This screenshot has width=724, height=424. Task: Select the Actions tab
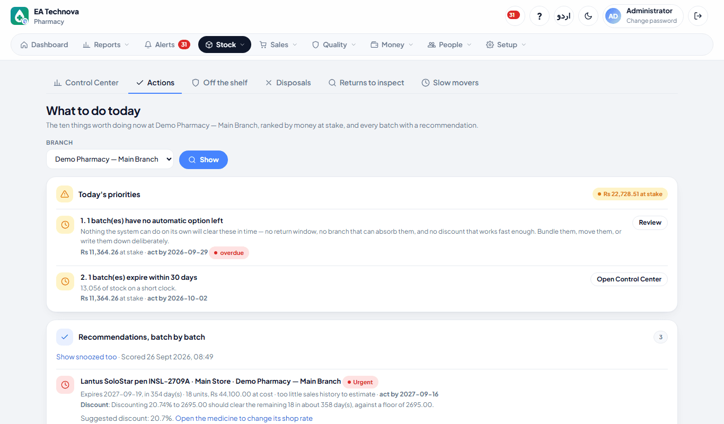point(155,83)
